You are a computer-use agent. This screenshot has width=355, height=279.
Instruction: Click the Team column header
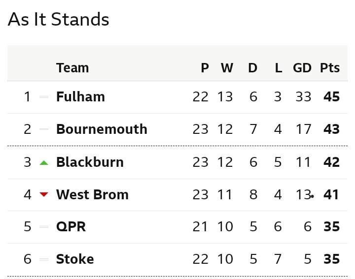(72, 68)
